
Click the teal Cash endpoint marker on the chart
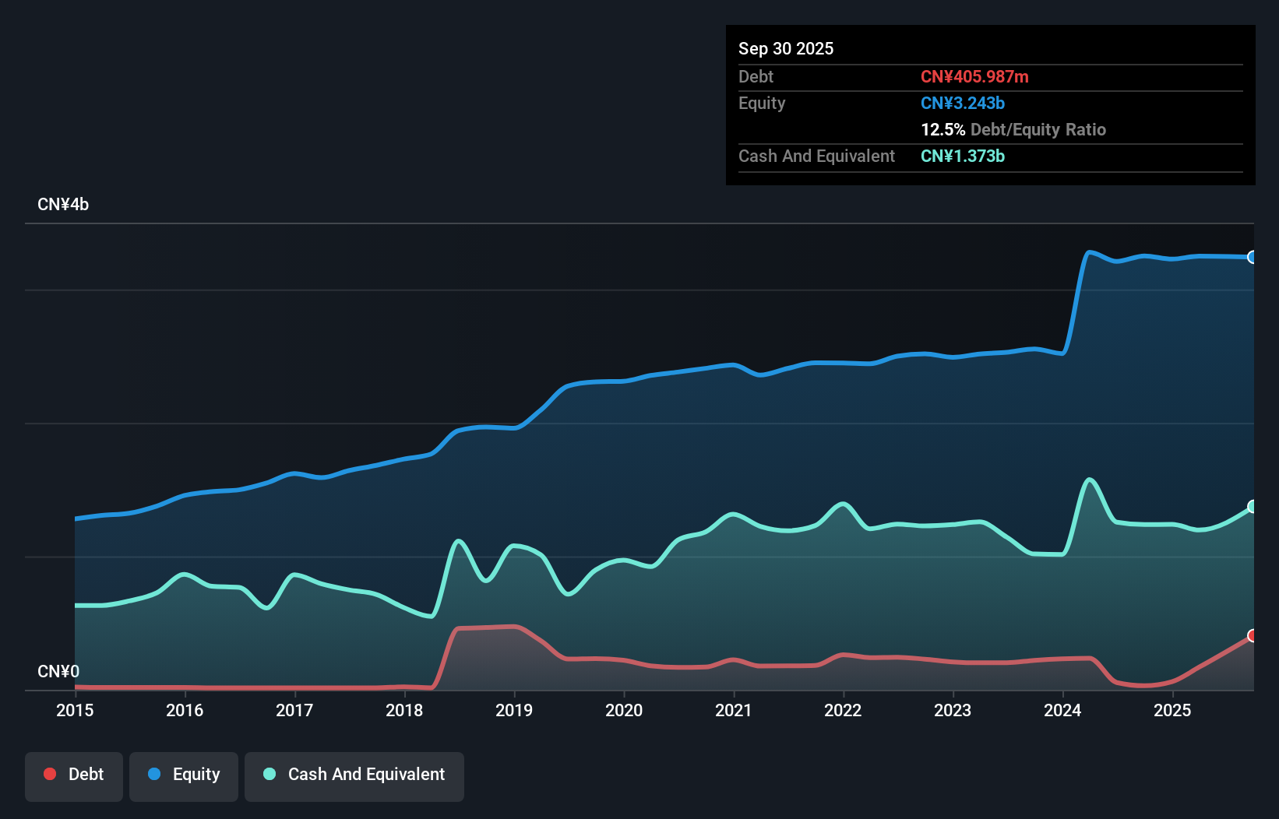pos(1252,507)
